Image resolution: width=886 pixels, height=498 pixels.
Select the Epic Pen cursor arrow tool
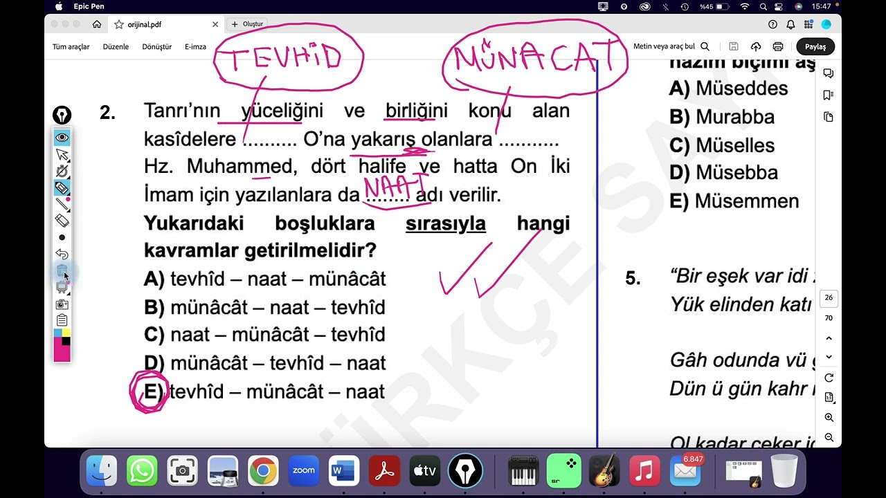[x=62, y=154]
